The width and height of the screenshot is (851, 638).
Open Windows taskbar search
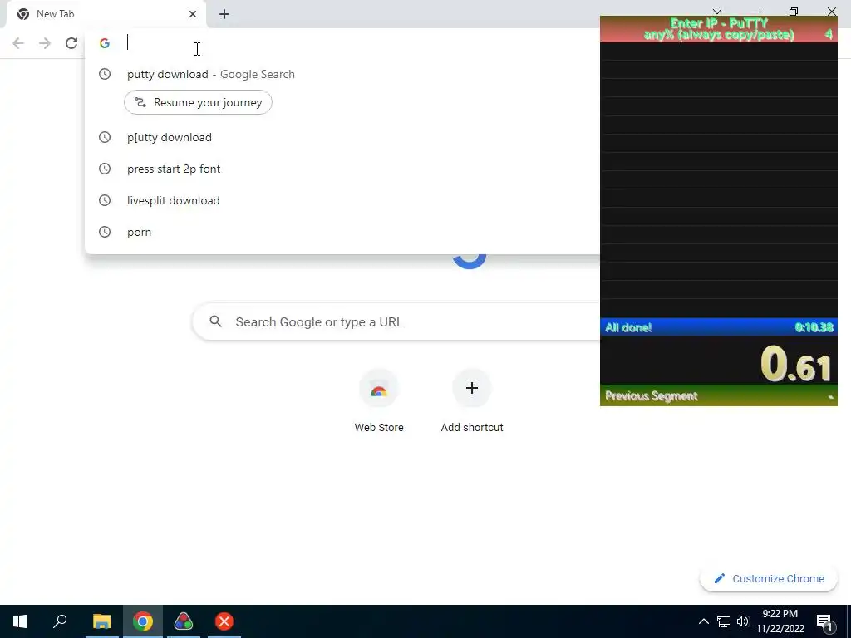60,621
